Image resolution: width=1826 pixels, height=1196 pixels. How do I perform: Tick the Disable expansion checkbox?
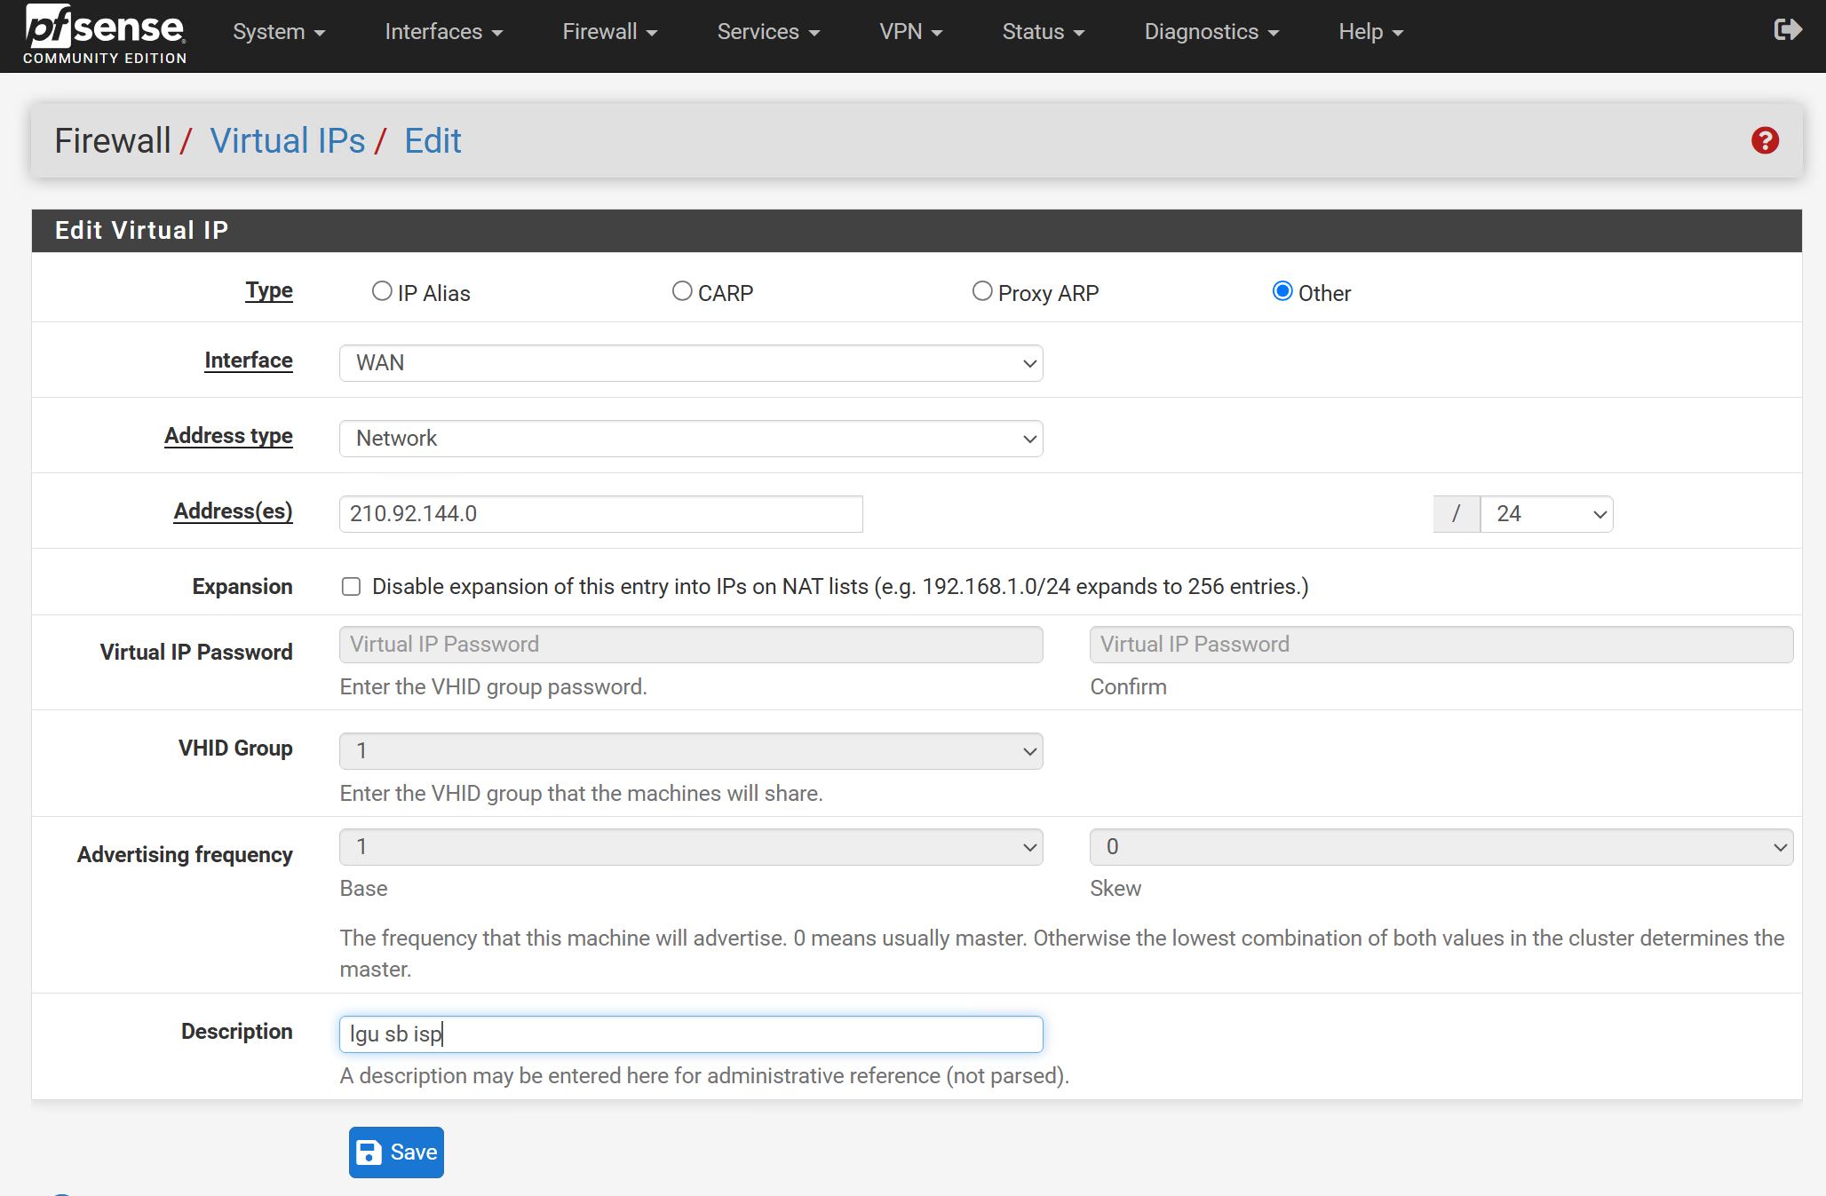point(352,587)
